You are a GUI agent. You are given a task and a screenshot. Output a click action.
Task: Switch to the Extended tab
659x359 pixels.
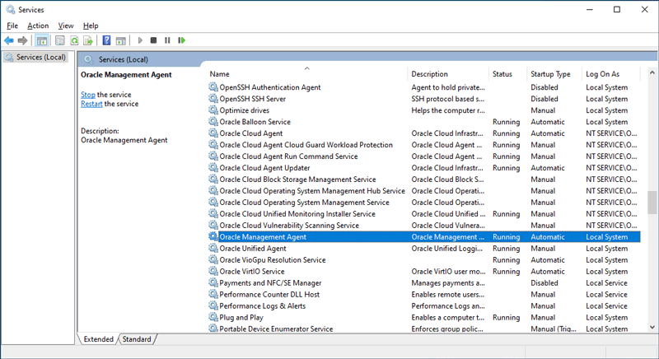(x=98, y=339)
